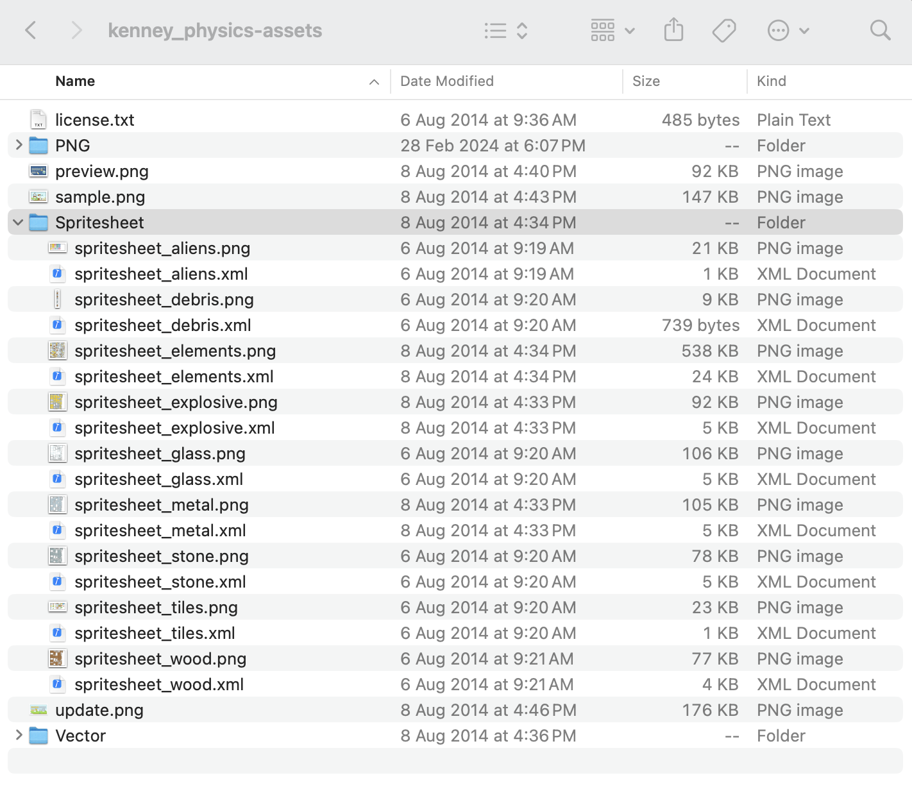The image size is (912, 789).
Task: Sort files by Kind
Action: (772, 81)
